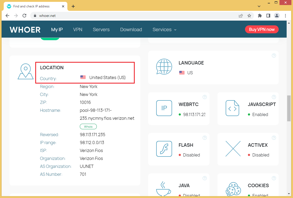Open the Extensions puzzle icon
The width and height of the screenshot is (293, 198).
(x=260, y=16)
